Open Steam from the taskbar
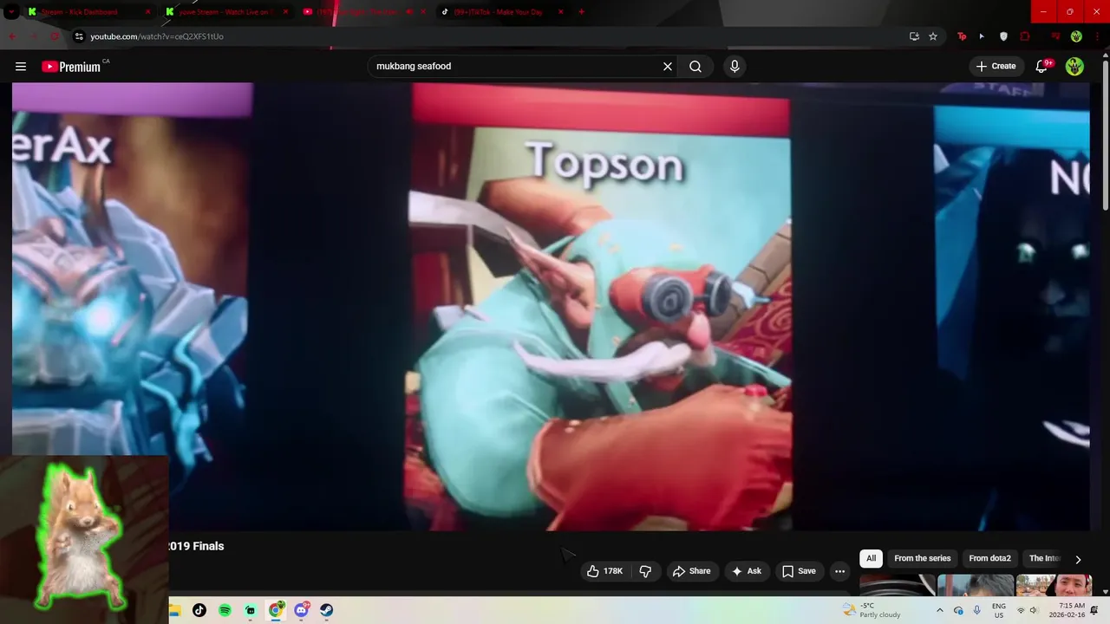 click(x=326, y=610)
